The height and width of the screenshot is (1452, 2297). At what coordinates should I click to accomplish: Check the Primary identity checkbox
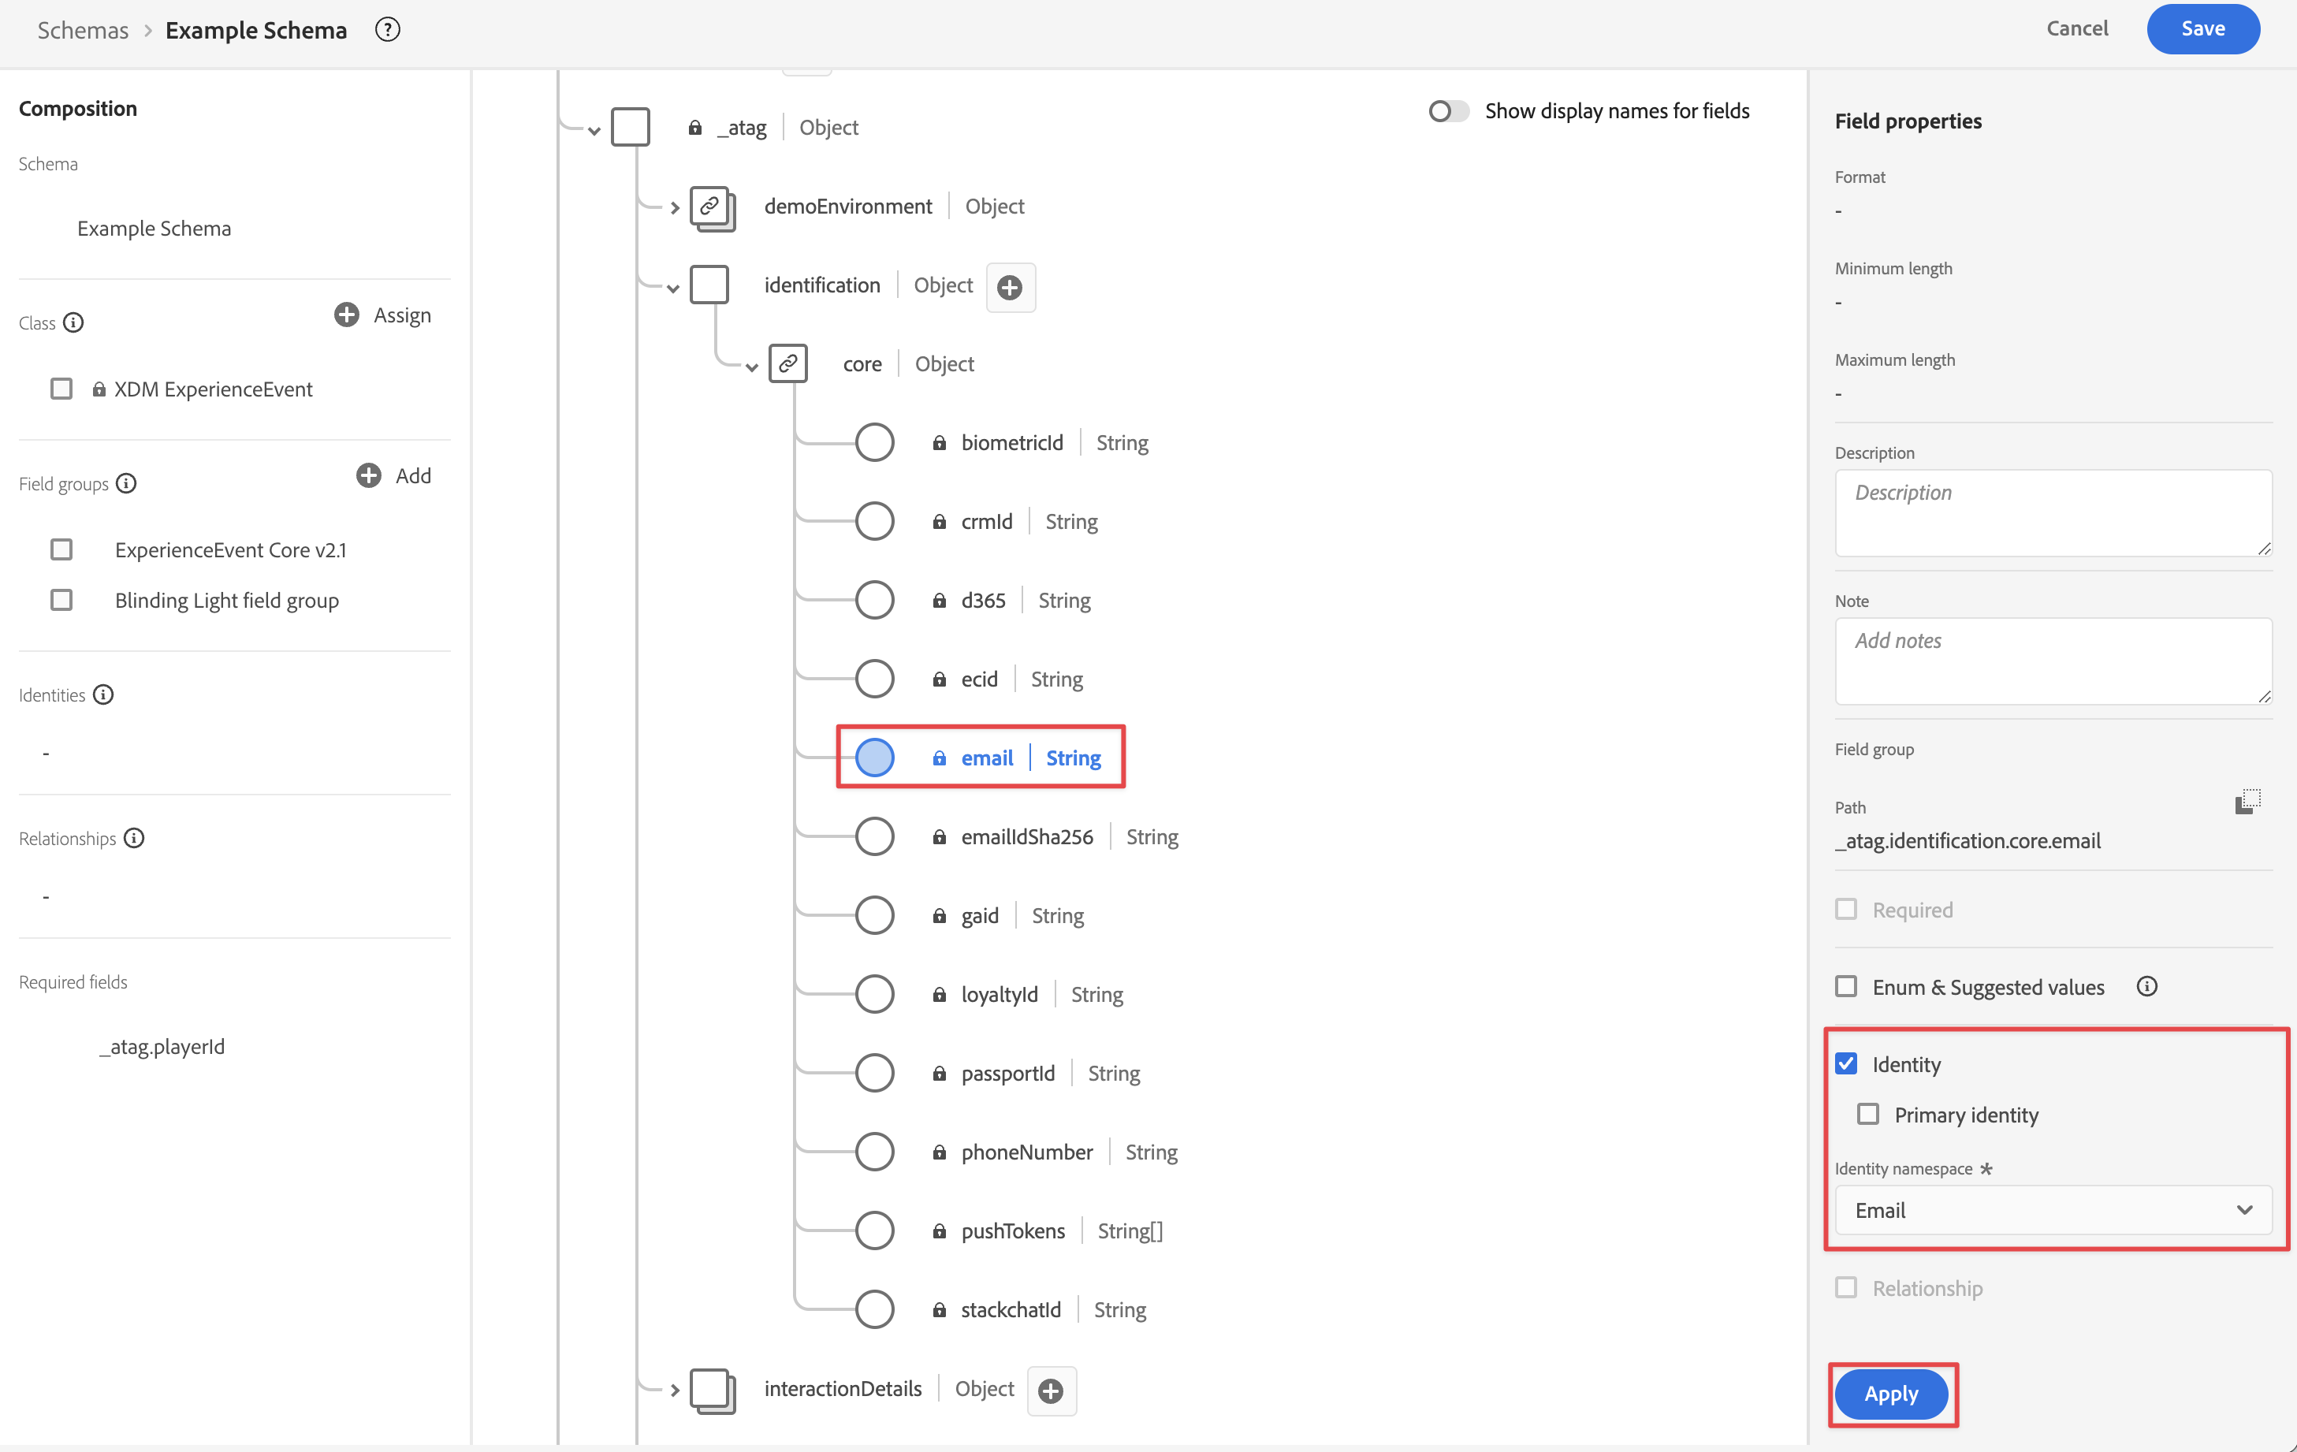[x=1867, y=1115]
